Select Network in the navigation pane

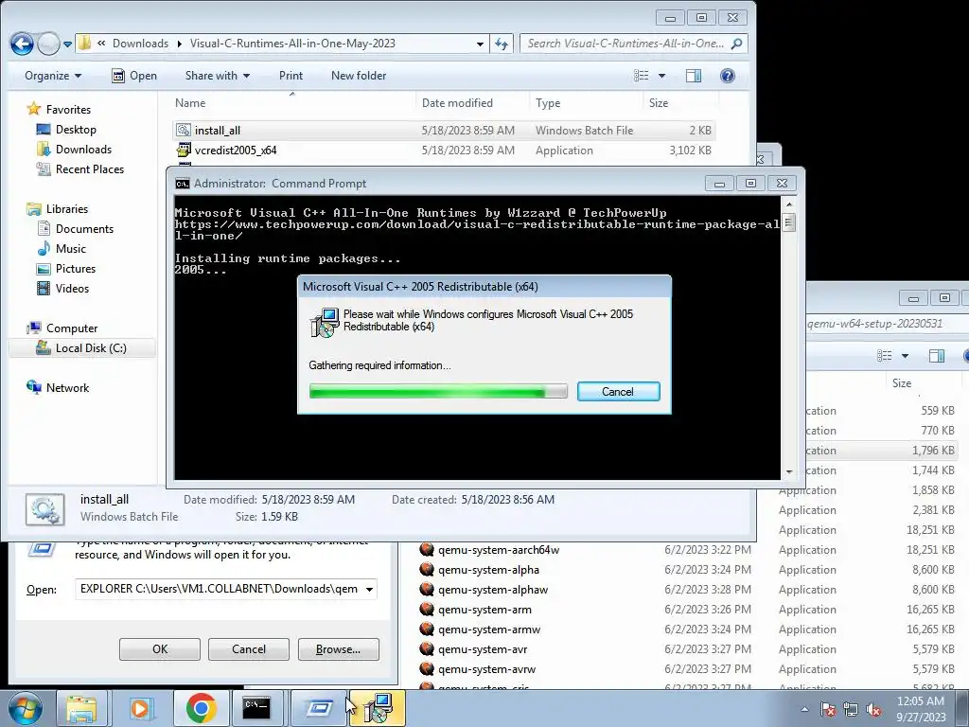tap(67, 387)
